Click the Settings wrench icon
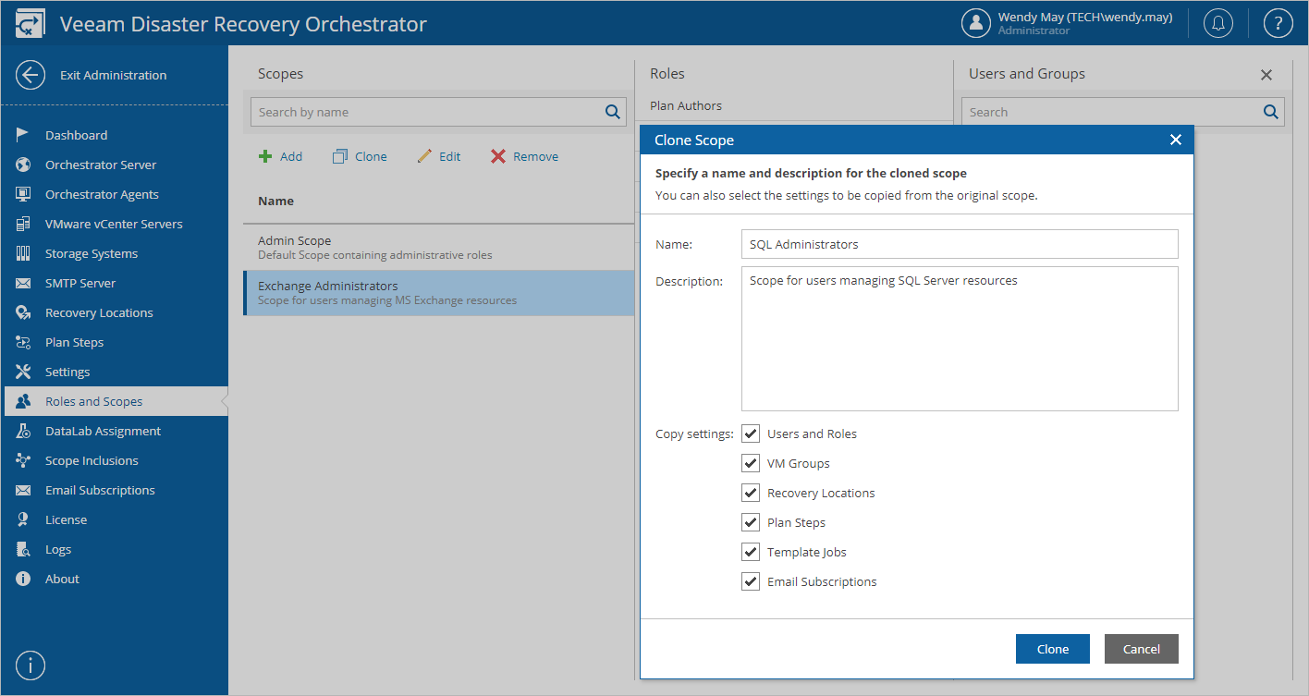 click(x=23, y=372)
